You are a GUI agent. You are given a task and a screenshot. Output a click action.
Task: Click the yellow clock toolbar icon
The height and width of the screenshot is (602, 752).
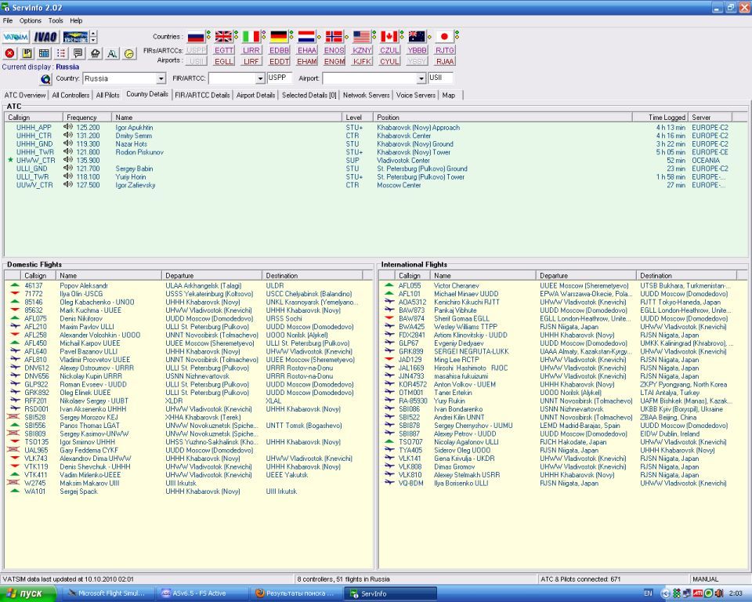click(129, 53)
